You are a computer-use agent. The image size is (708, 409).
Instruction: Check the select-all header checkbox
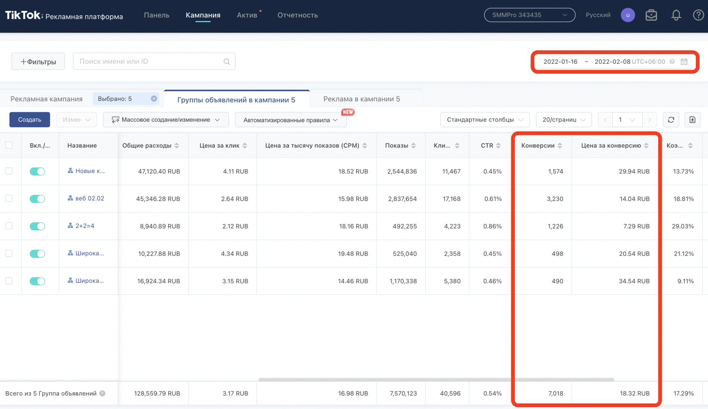click(9, 145)
